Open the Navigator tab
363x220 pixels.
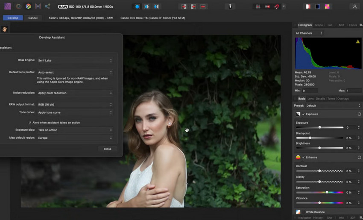tap(304, 218)
